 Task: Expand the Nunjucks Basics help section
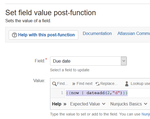[129, 104]
